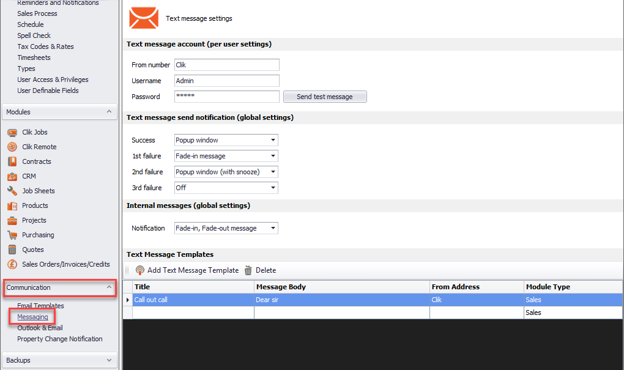The height and width of the screenshot is (370, 624).
Task: Click the CRM module icon
Action: tap(12, 176)
